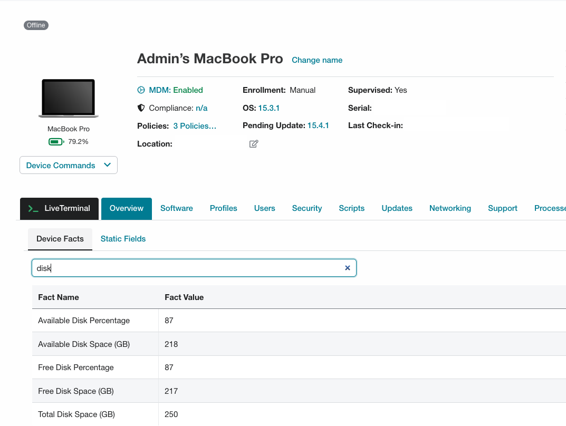
Task: Click the Serial label
Action: pos(360,108)
